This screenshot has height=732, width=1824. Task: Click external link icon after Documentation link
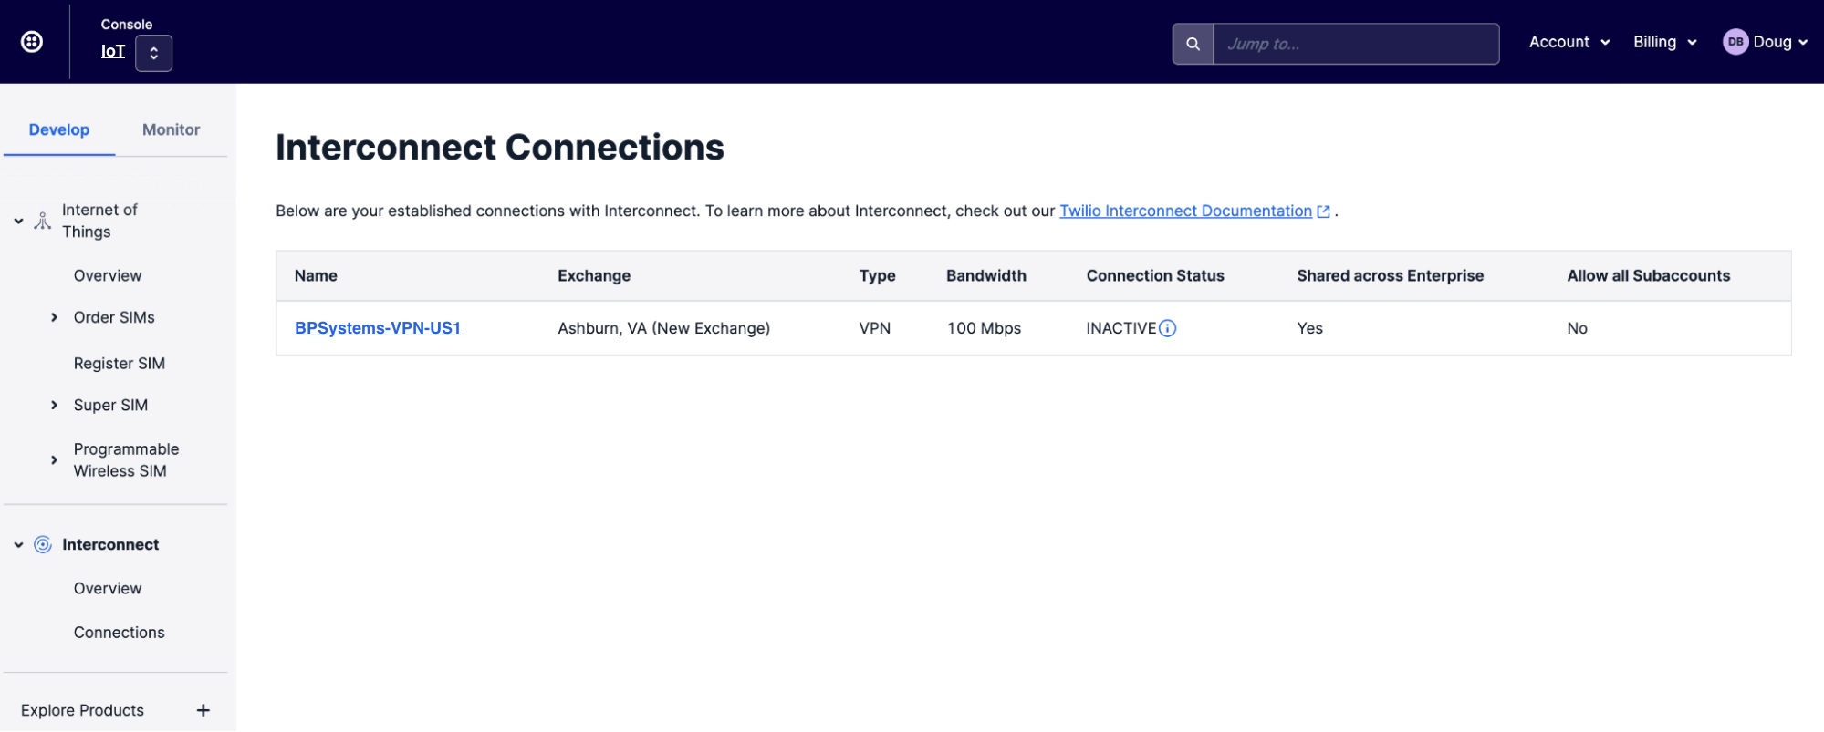point(1323,211)
